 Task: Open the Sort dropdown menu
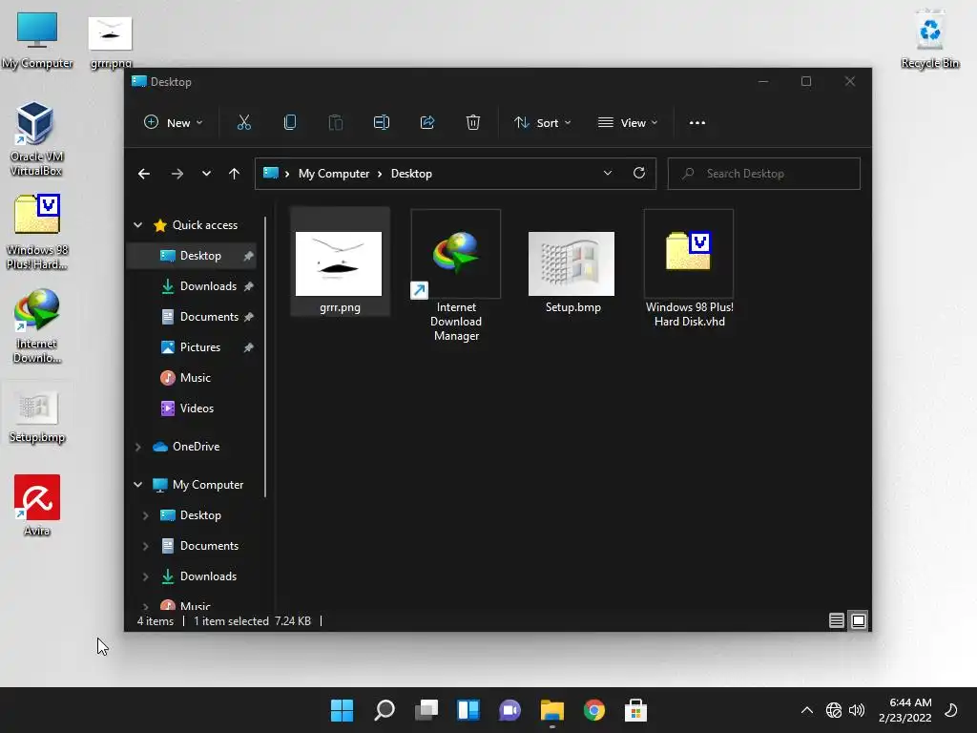coord(542,123)
